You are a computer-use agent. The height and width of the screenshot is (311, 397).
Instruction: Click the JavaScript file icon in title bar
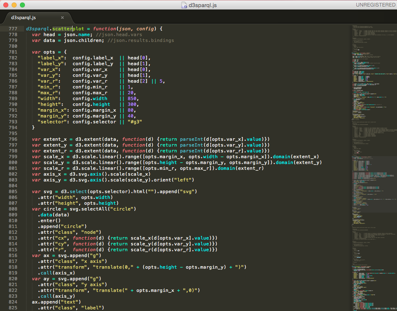pyautogui.click(x=184, y=5)
